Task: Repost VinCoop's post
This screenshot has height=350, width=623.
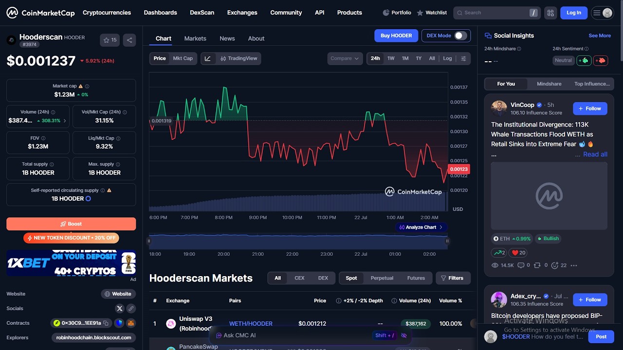Action: 540,265
